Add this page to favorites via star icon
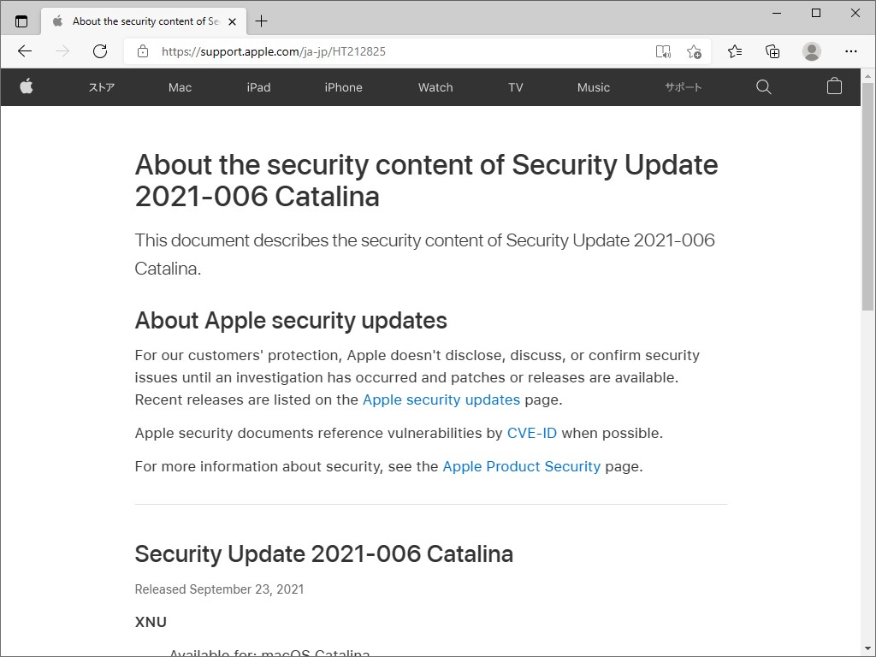The image size is (876, 657). click(695, 51)
